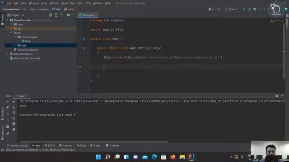
Task: Click the warning indicator in the editor
Action: pos(272,21)
